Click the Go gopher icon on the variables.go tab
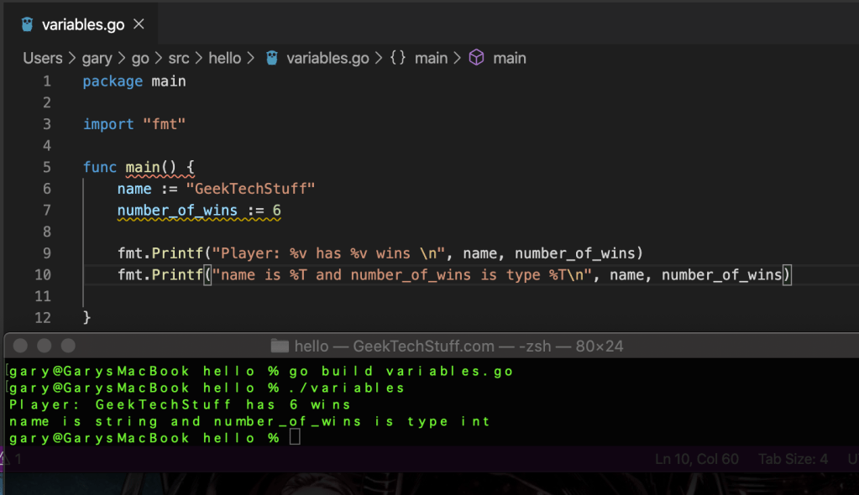 [x=25, y=23]
